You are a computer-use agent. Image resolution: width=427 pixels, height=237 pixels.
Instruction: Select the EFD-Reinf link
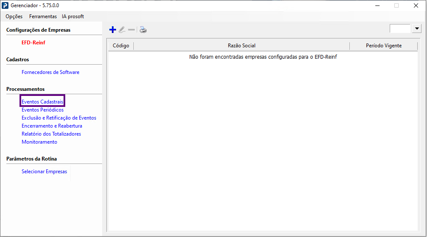pos(33,43)
